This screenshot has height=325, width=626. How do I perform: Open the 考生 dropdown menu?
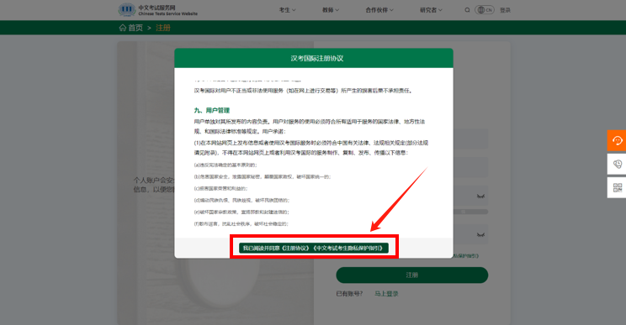288,10
